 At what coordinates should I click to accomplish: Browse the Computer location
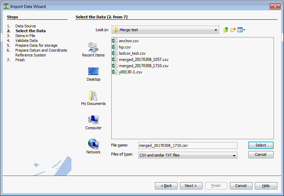tap(93, 122)
